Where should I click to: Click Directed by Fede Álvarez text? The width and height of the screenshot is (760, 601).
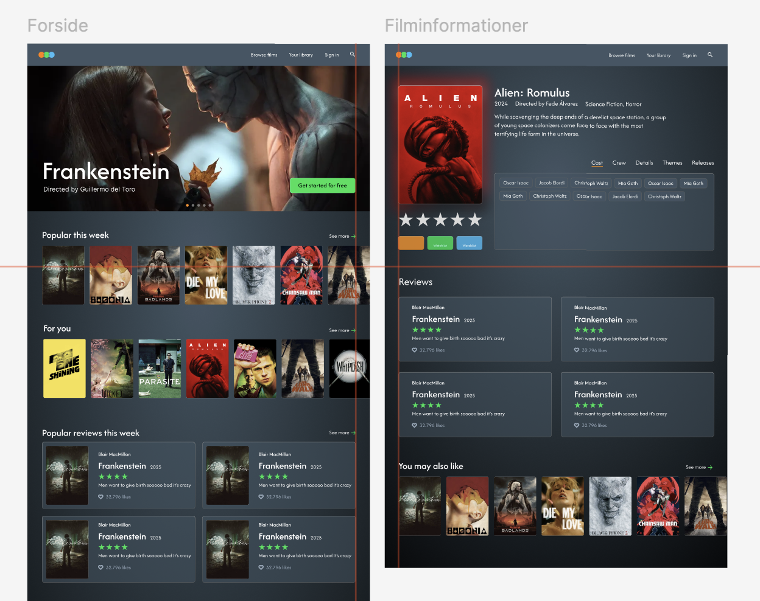tap(546, 104)
